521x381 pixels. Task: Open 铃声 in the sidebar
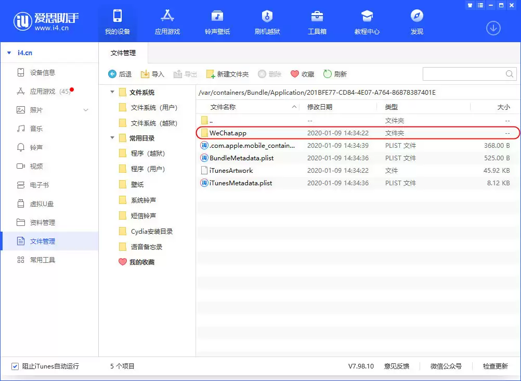pos(50,147)
